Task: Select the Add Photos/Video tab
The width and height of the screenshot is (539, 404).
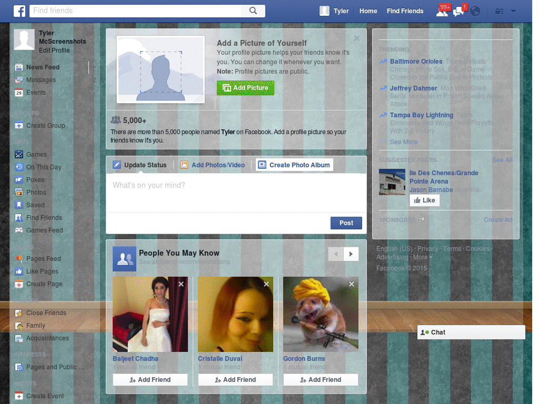Action: 213,165
